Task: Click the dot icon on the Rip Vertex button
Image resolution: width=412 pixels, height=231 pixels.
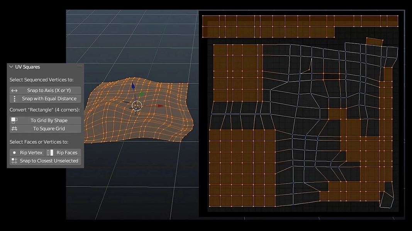Action: pos(14,152)
